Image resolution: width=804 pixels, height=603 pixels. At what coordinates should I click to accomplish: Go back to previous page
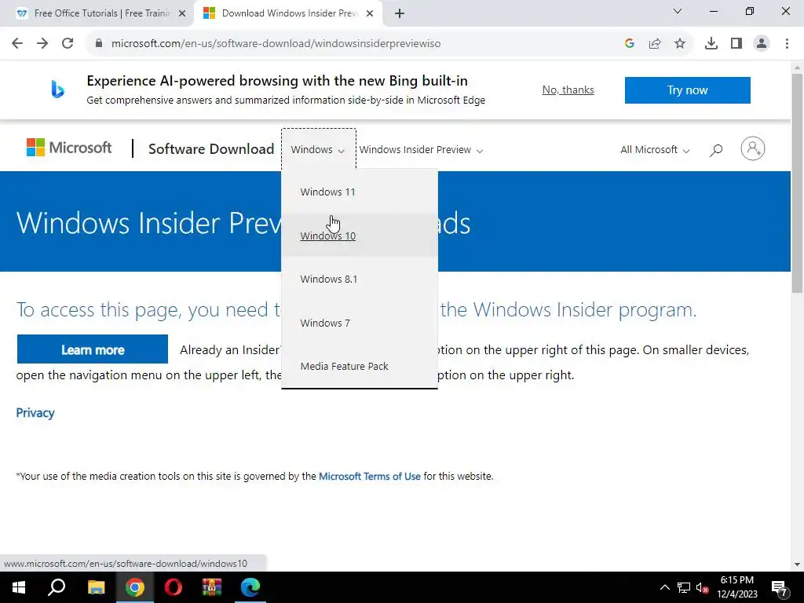coord(17,43)
